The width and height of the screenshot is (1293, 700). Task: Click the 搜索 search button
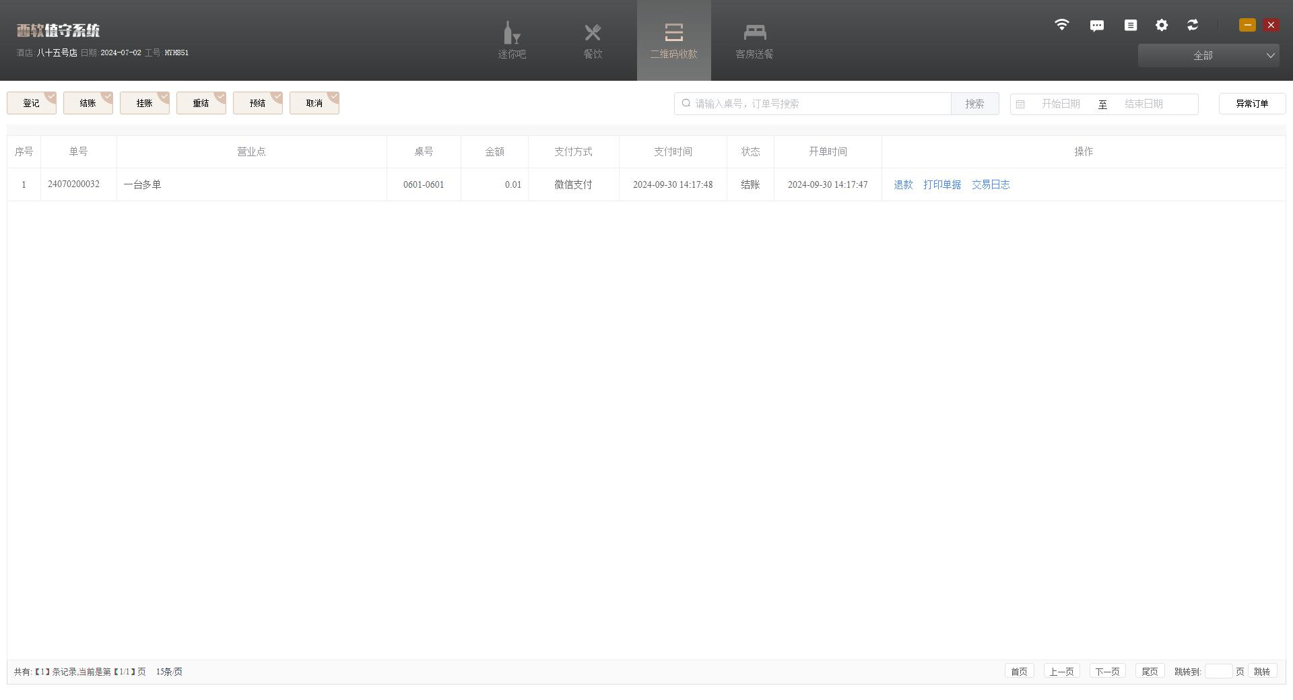click(x=974, y=104)
